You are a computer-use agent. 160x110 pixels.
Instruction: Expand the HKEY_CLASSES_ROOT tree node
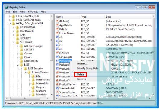tap(10, 16)
